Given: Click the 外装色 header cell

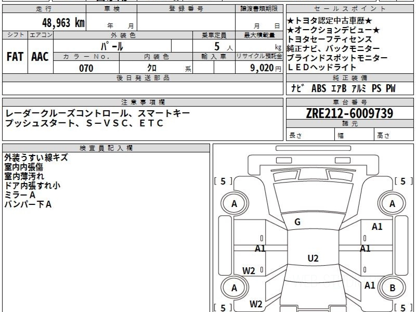Looking at the screenshot, I should tap(123, 35).
